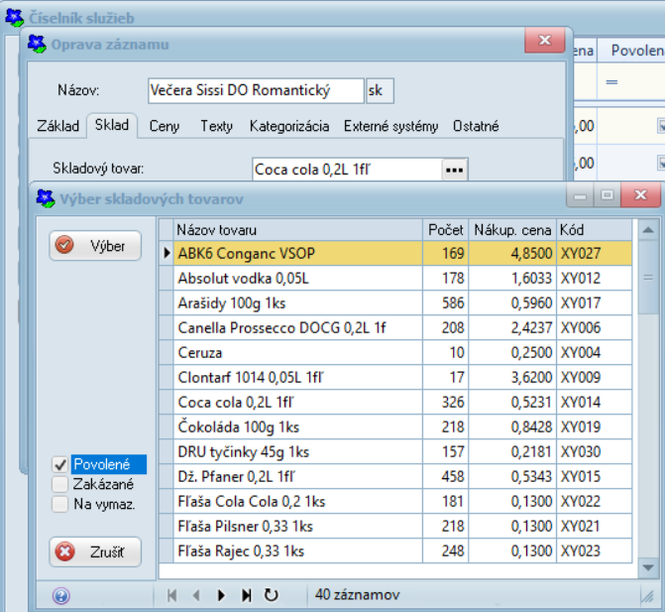Viewport: 665px width, 612px height.
Task: Click the Výber skladových tovarov window icon
Action: pyautogui.click(x=46, y=198)
